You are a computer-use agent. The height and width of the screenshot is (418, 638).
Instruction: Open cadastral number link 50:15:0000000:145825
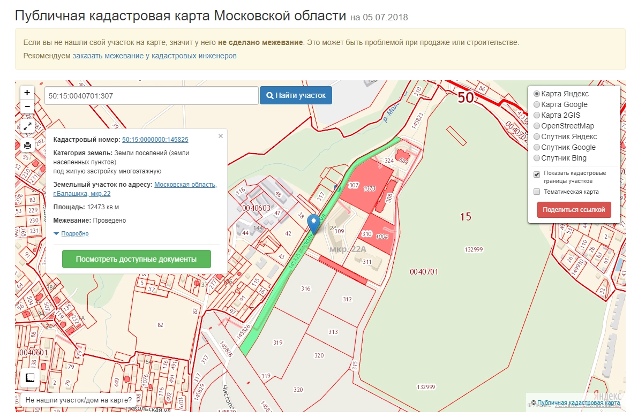point(155,140)
